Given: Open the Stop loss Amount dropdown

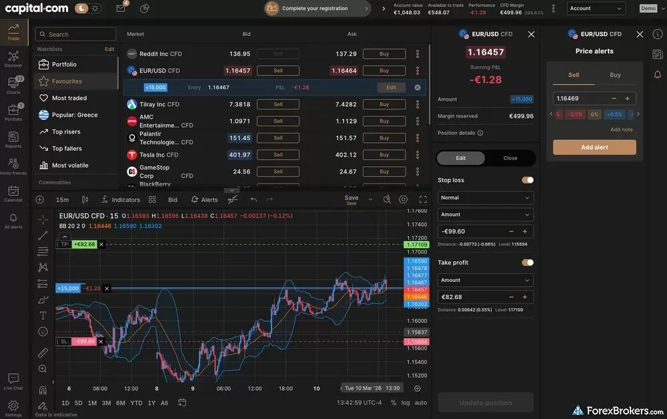Looking at the screenshot, I should [486, 214].
